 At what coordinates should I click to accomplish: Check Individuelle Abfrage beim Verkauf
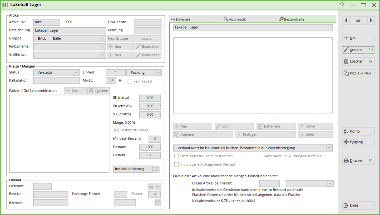pyautogui.click(x=177, y=164)
